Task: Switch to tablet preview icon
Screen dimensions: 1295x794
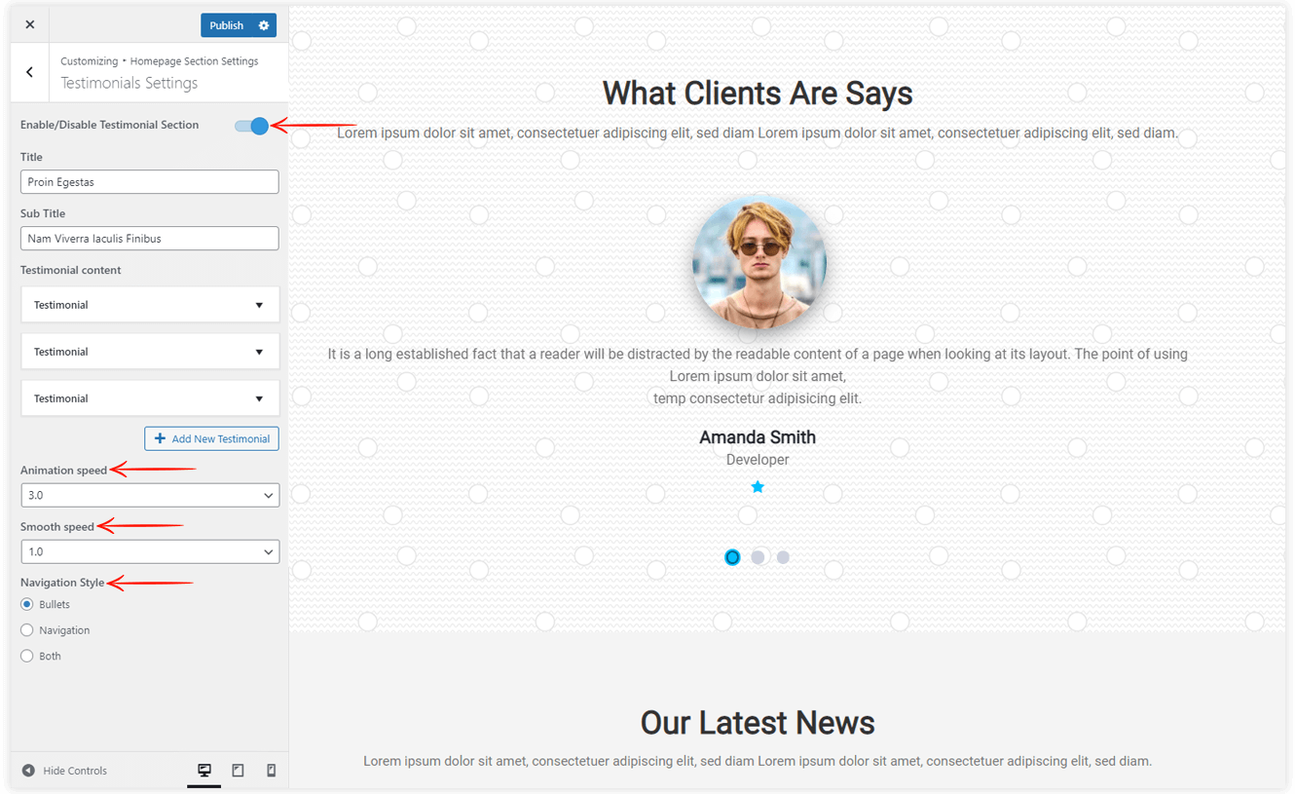Action: pos(238,771)
